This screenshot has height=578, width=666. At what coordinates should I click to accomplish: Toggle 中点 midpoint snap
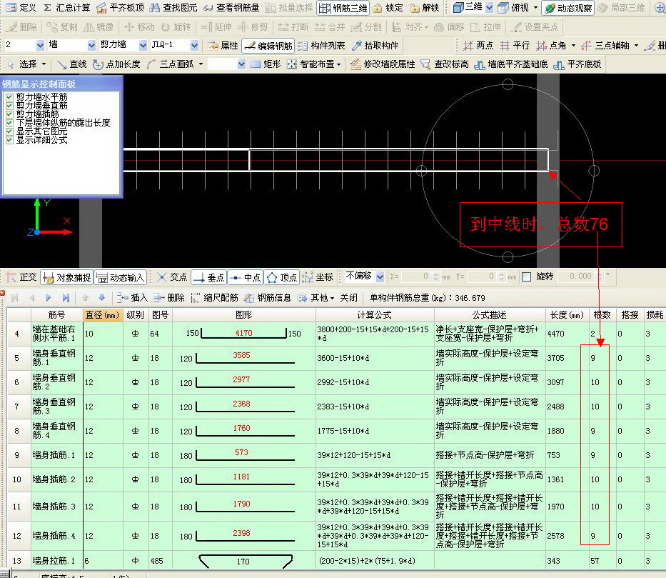click(245, 277)
